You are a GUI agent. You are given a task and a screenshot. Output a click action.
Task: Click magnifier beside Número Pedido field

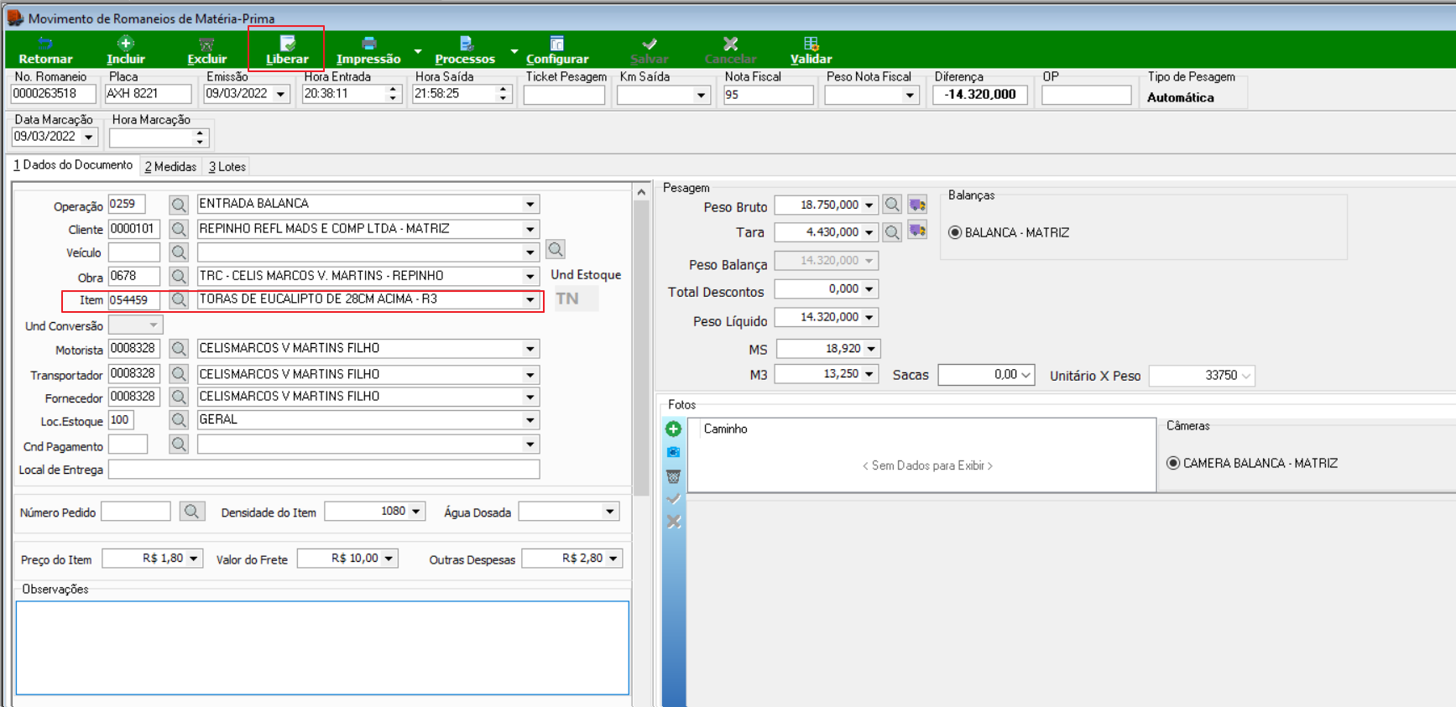(x=191, y=511)
